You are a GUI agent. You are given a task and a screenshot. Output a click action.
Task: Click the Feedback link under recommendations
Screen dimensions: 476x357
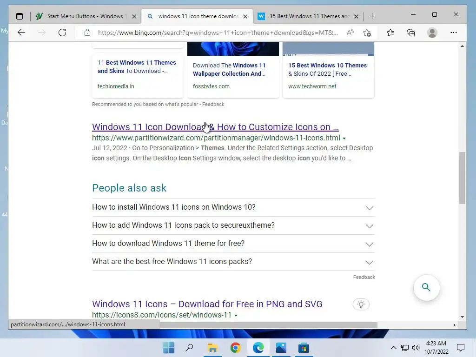click(x=213, y=104)
